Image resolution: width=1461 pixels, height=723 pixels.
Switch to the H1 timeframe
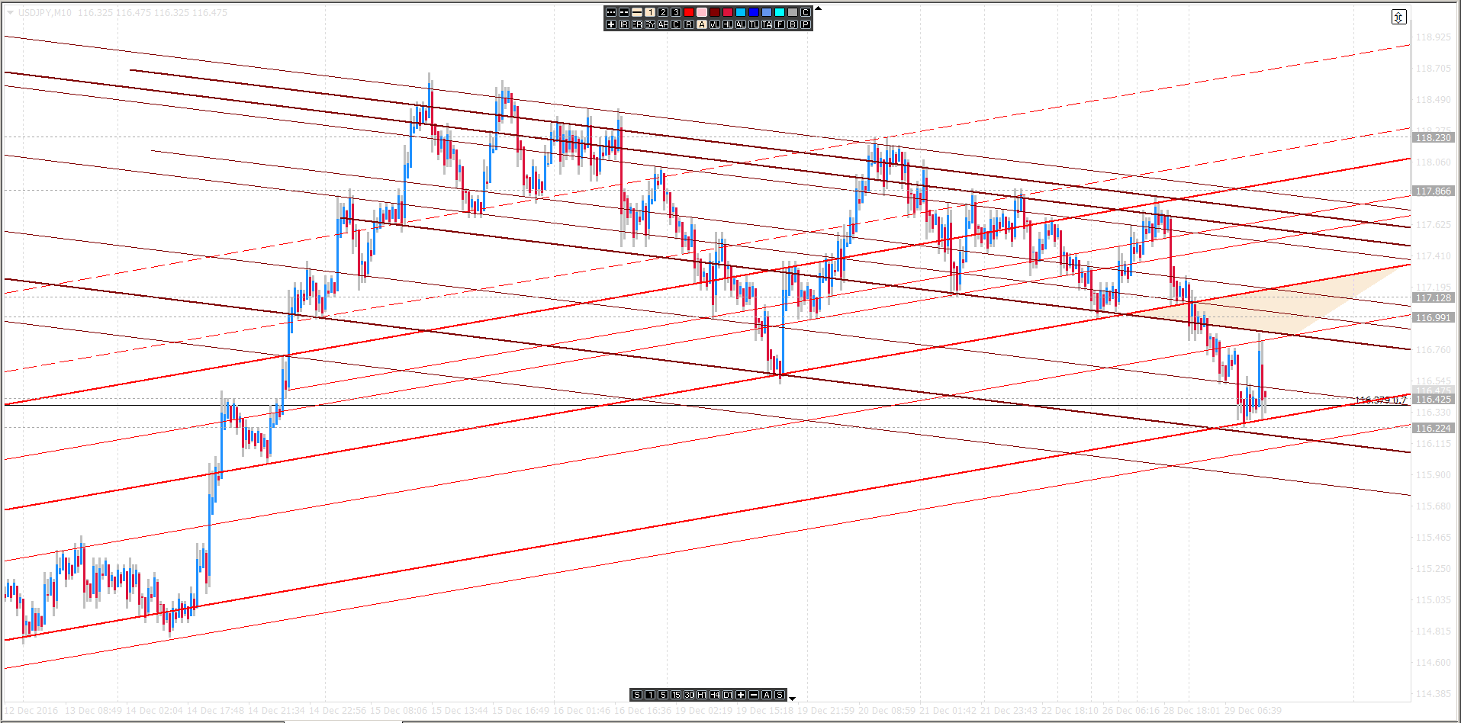tap(702, 695)
